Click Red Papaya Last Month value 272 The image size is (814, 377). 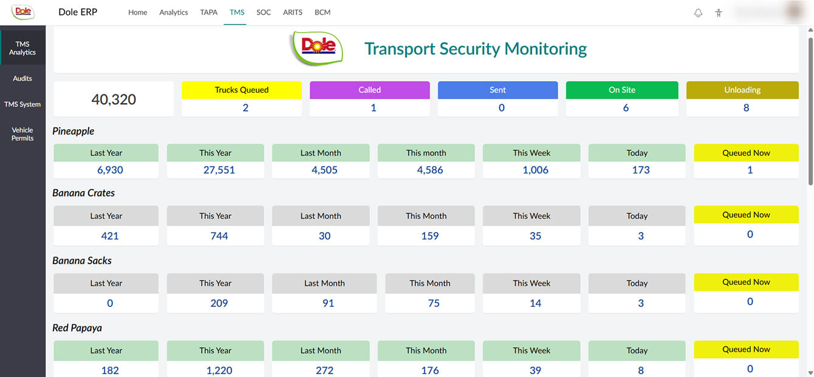coord(324,370)
